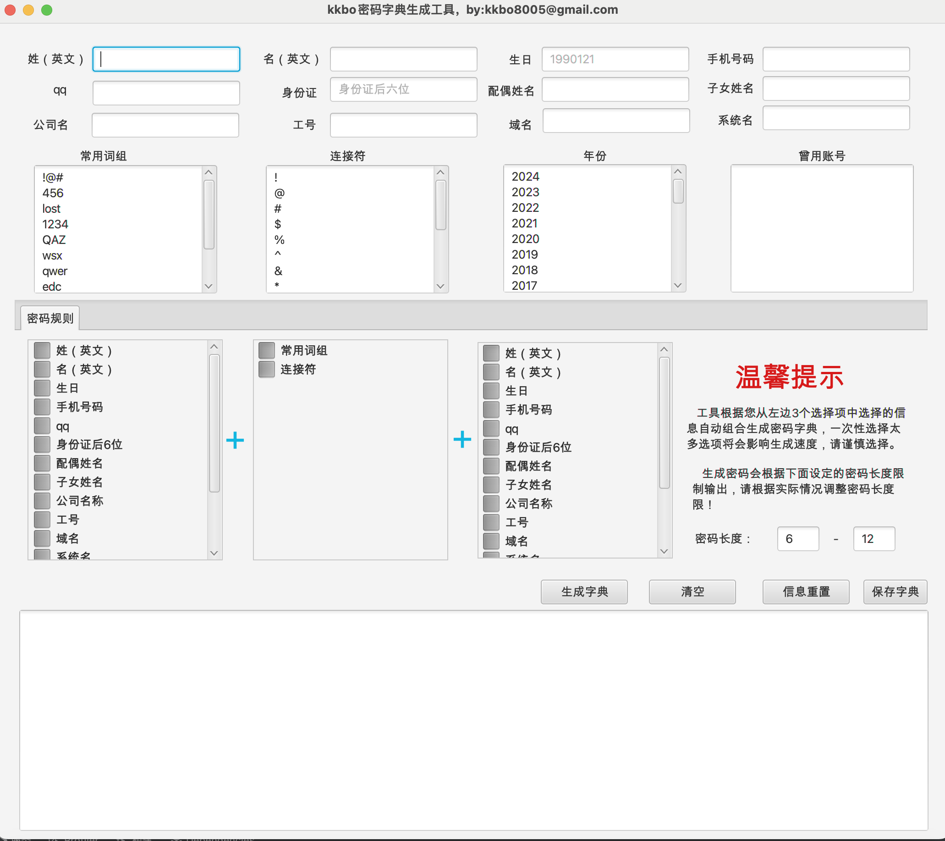This screenshot has height=841, width=945.
Task: Click the 清空 button
Action: coord(692,592)
